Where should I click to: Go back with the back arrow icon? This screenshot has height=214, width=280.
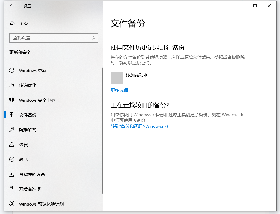pos(12,6)
